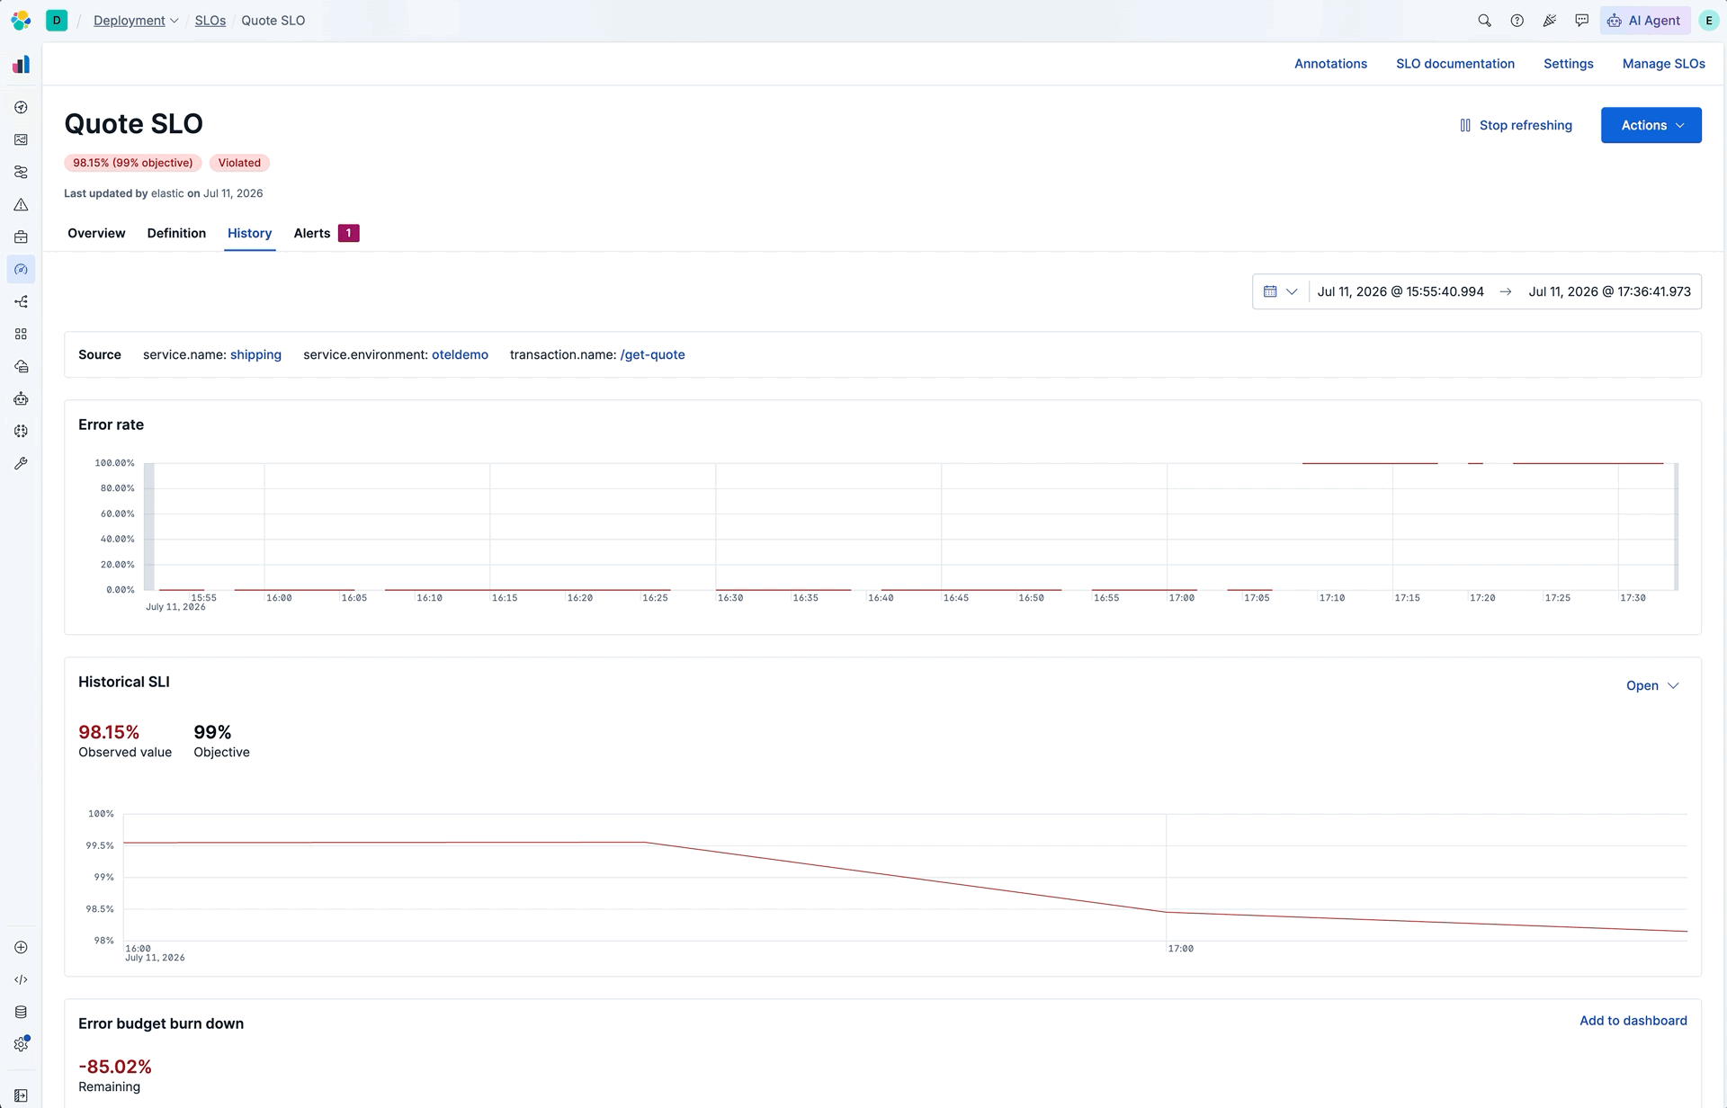Open the E user avatar menu

pyautogui.click(x=1708, y=21)
